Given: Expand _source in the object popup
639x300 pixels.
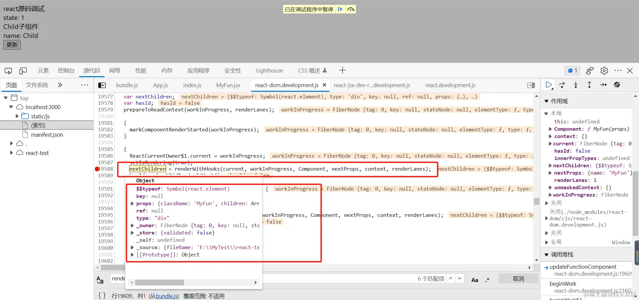Looking at the screenshot, I should tap(132, 247).
